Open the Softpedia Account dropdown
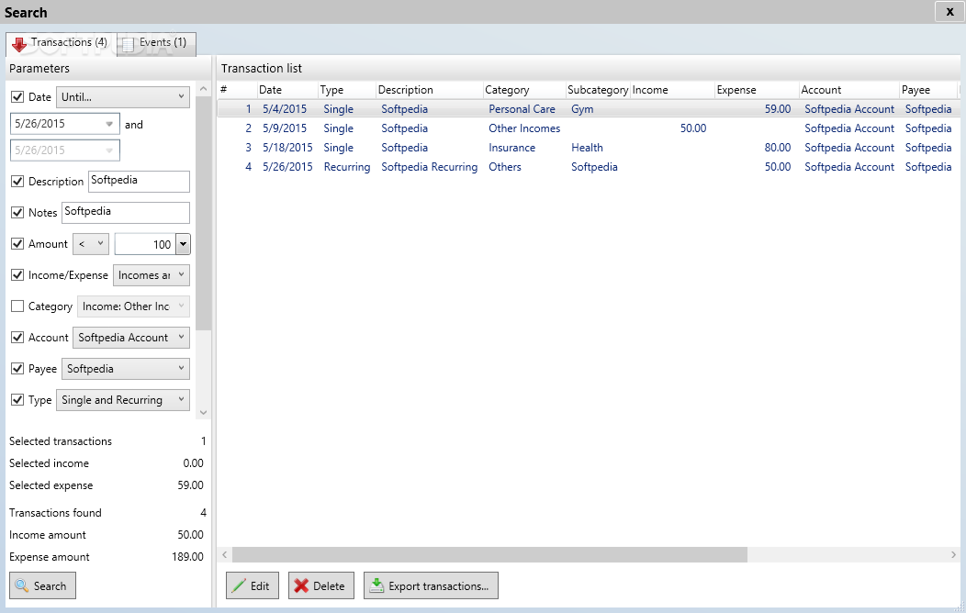The width and height of the screenshot is (966, 613). [131, 338]
